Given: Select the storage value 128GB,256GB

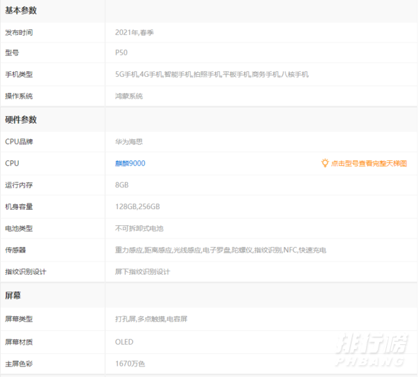Looking at the screenshot, I should click(x=138, y=206).
